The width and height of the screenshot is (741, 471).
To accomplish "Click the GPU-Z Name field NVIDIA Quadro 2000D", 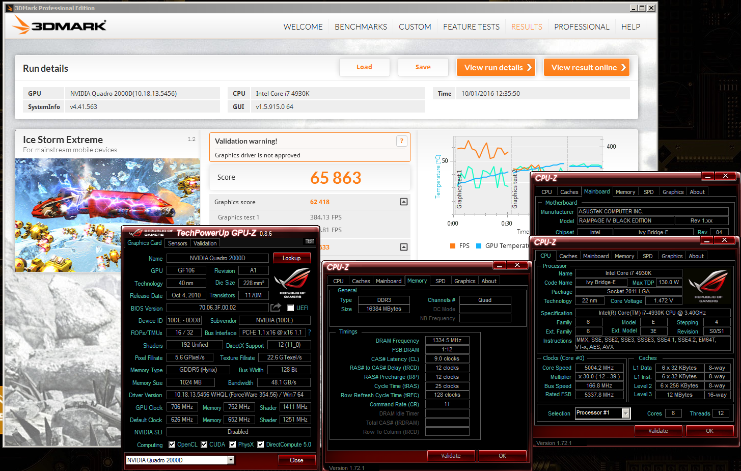I will (x=217, y=258).
